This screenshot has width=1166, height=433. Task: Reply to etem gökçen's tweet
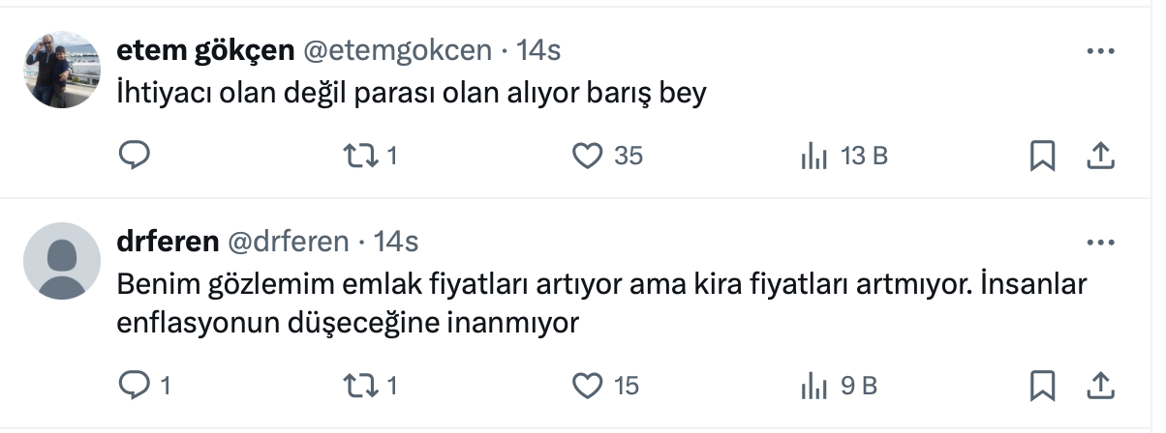pyautogui.click(x=134, y=156)
